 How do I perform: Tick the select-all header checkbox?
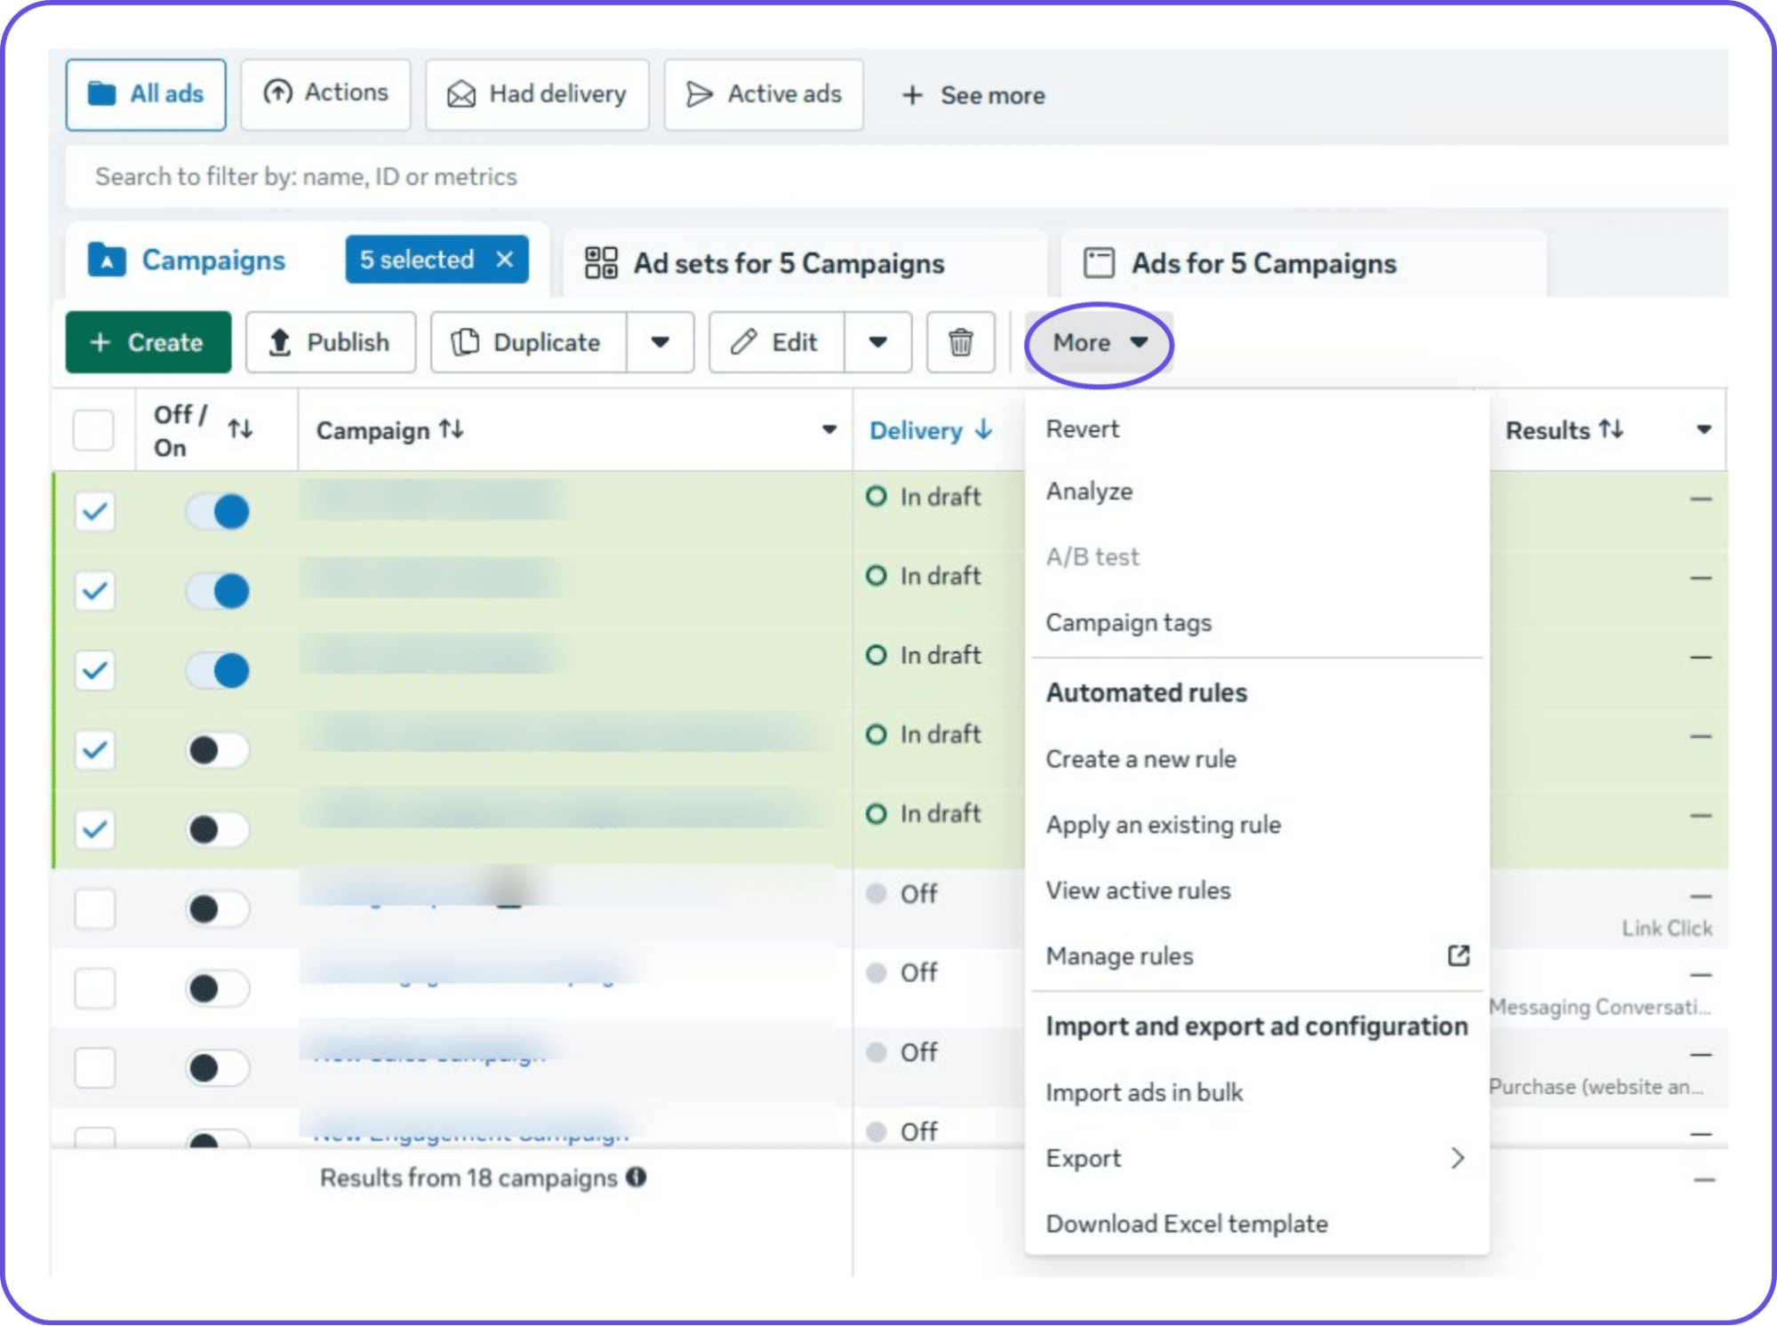(93, 430)
